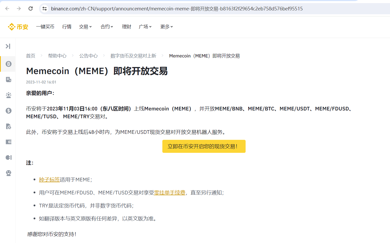
Task: Go to 首页 breadcrumb link
Action: pos(31,56)
